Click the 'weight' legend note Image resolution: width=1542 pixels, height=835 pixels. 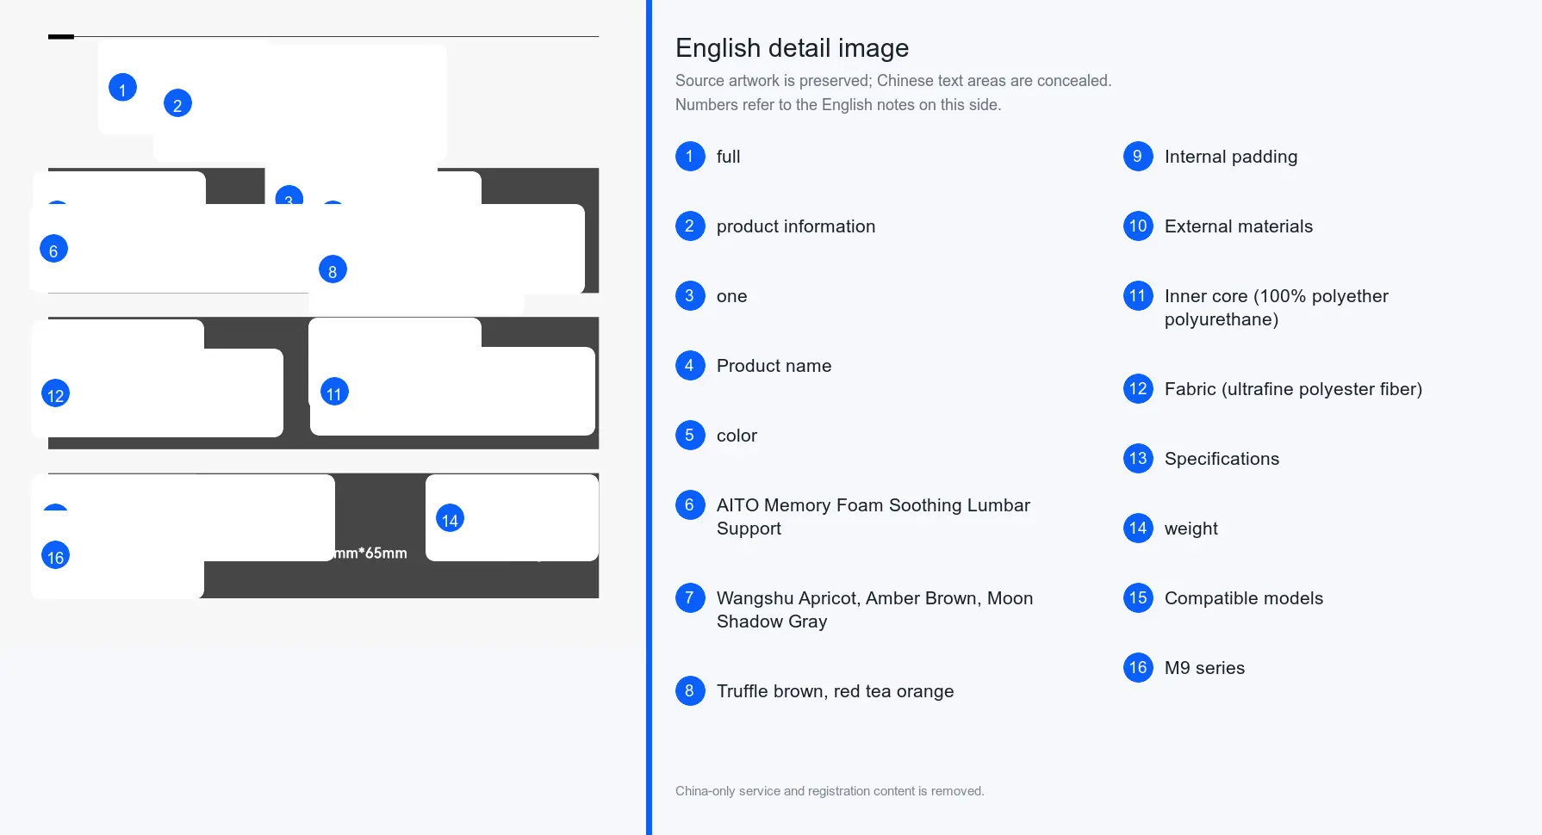1191,529
